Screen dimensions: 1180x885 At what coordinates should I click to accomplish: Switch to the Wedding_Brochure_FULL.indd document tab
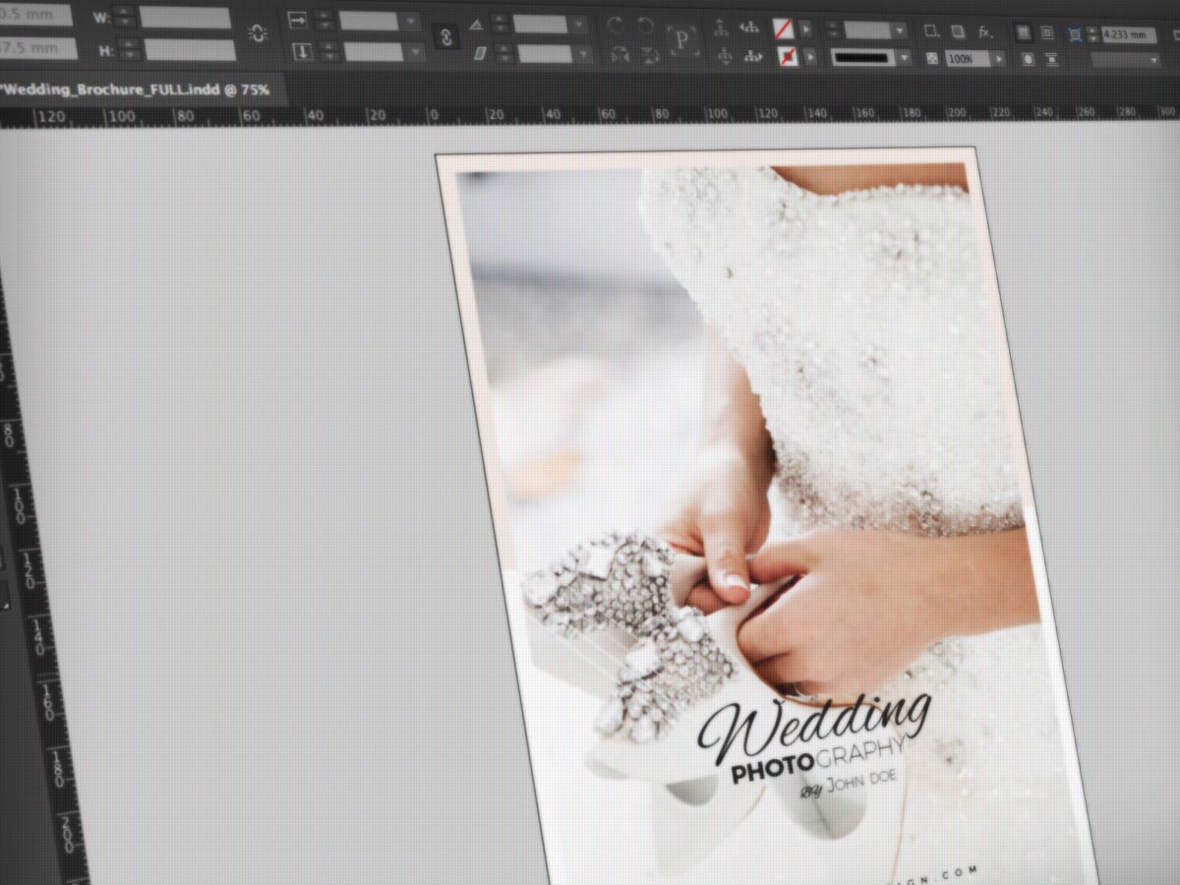pos(135,89)
